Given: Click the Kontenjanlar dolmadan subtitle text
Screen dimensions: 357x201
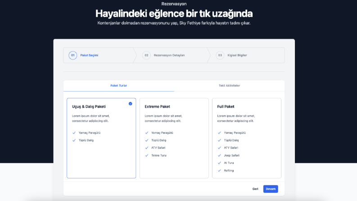Looking at the screenshot, I should 174,23.
